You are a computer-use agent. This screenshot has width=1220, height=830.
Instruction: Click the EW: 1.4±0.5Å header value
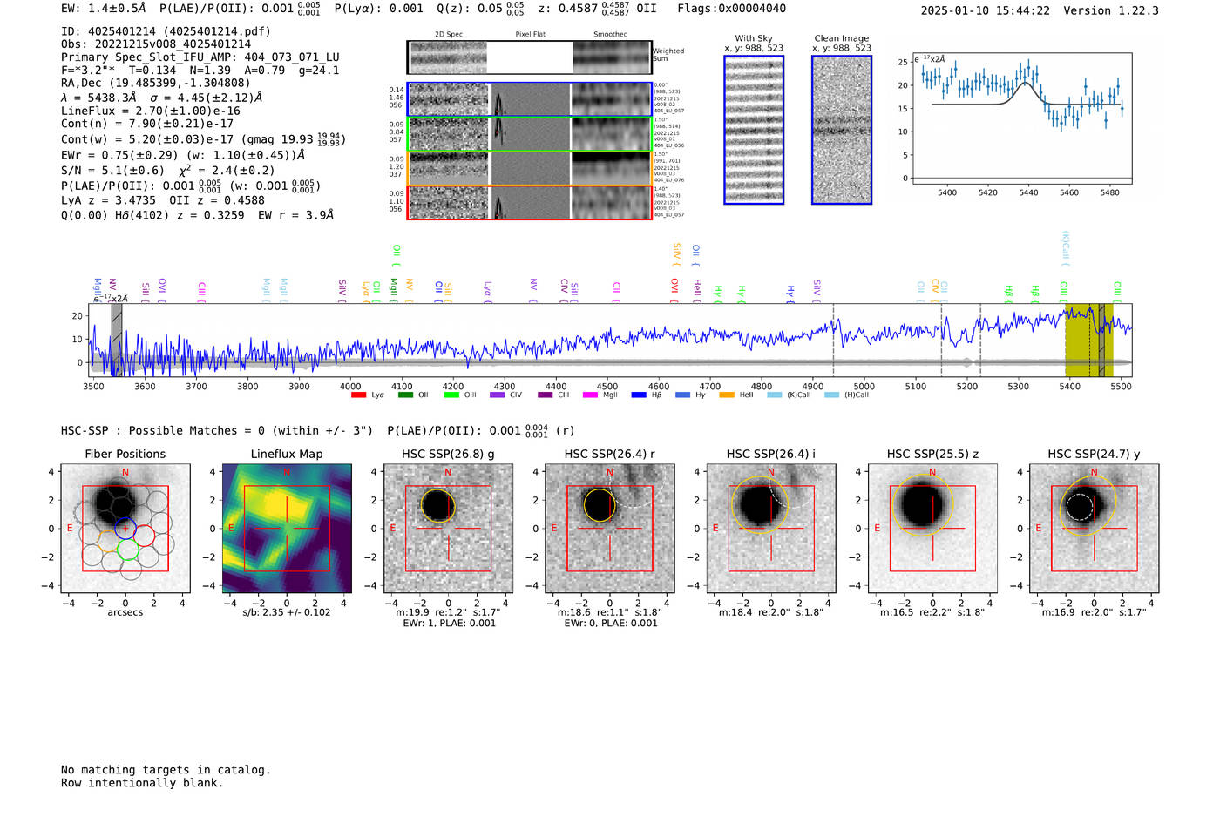click(x=104, y=9)
